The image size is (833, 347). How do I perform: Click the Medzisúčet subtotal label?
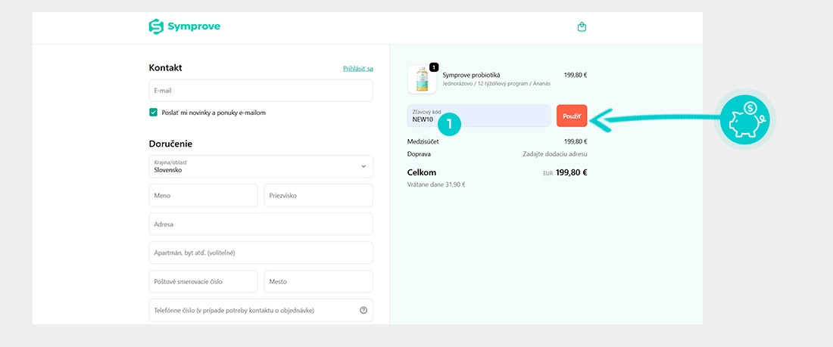tap(423, 141)
